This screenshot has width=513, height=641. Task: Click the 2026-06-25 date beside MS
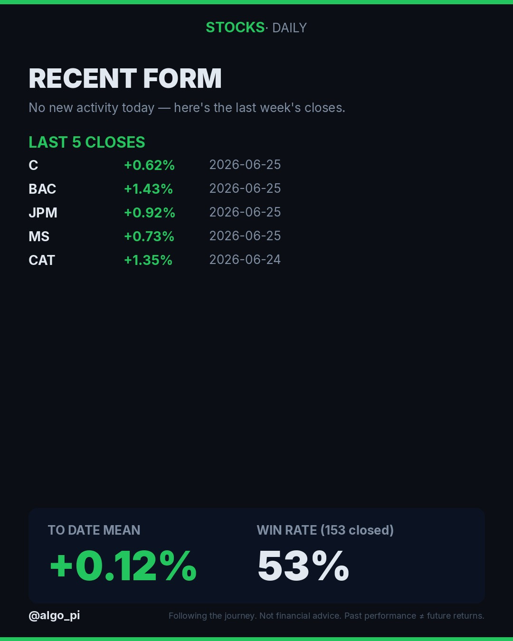coord(245,236)
